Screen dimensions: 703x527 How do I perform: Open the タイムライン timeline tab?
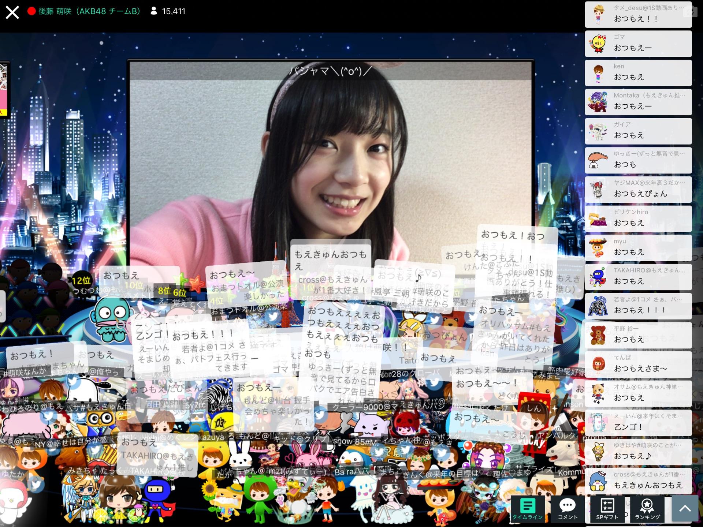[527, 509]
